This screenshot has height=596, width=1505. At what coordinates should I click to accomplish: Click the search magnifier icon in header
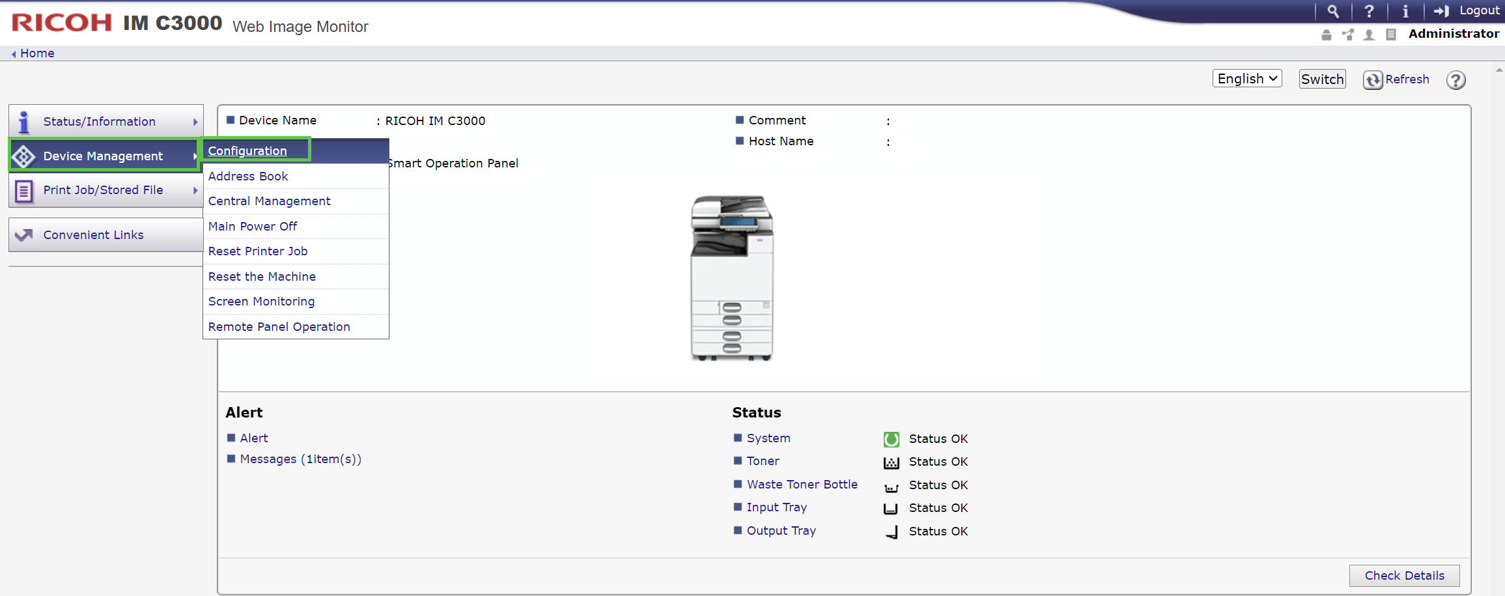[x=1333, y=11]
